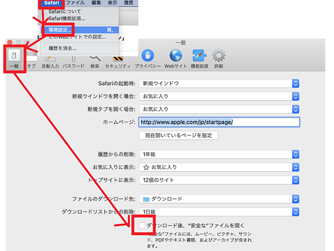Choose 'Safariについて' menu item

pyautogui.click(x=80, y=11)
